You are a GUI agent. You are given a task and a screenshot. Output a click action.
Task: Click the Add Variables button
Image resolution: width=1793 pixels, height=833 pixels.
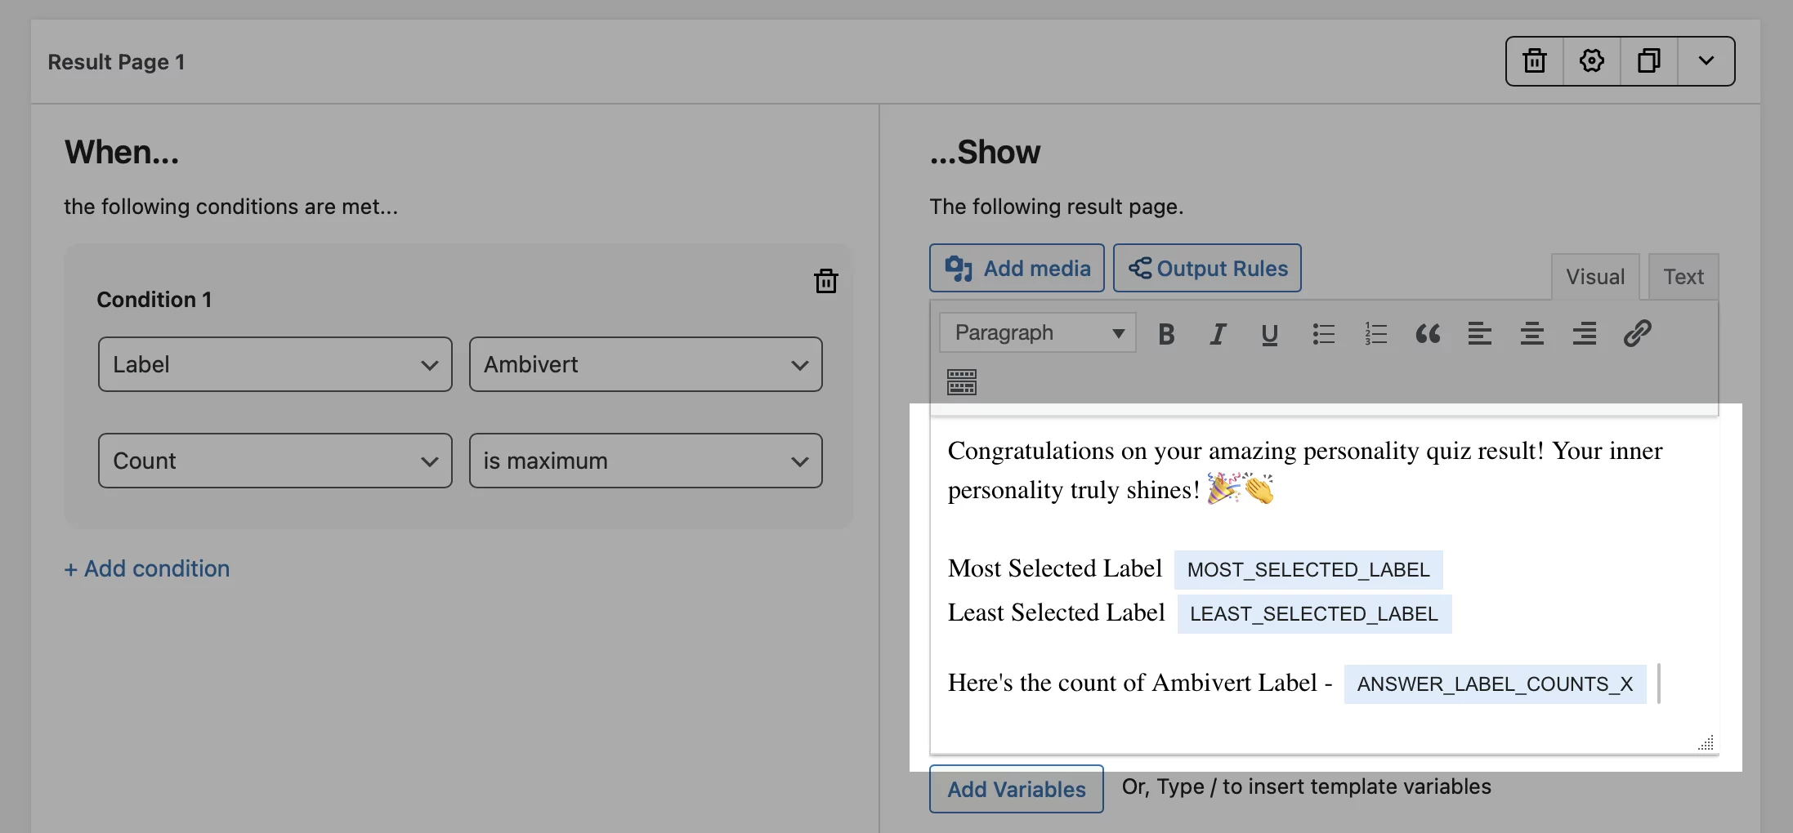pyautogui.click(x=1017, y=789)
